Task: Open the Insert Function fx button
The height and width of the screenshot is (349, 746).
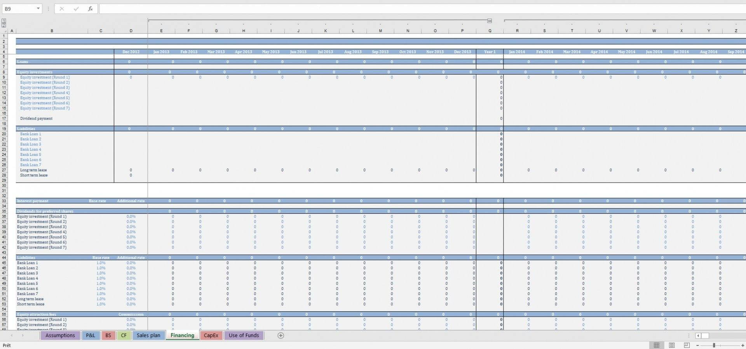Action: pyautogui.click(x=90, y=9)
